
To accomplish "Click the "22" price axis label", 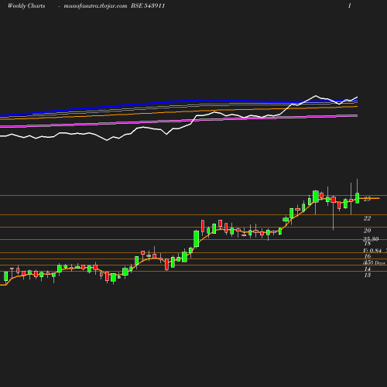I will point(367,218).
